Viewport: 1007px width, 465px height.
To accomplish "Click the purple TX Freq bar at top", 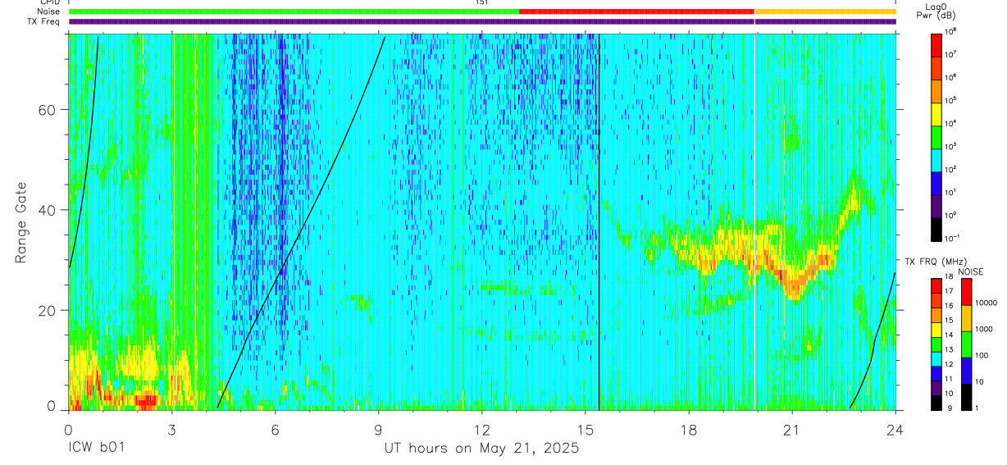I will click(482, 21).
